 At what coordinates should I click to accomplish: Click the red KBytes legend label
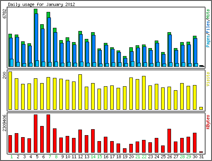point(208,122)
